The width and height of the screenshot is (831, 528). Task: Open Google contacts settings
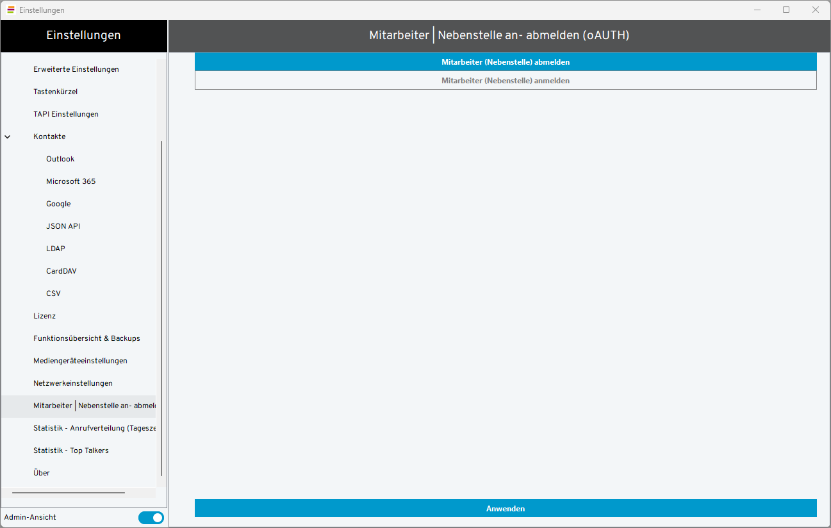pyautogui.click(x=58, y=204)
